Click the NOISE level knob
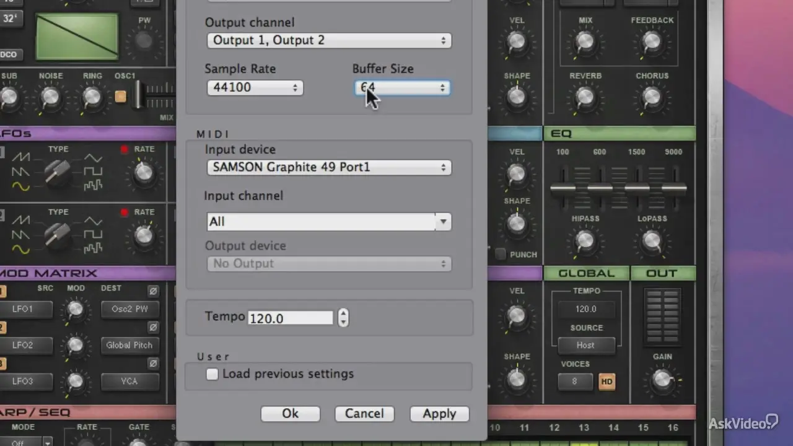Screen dimensions: 793x446 [50, 97]
